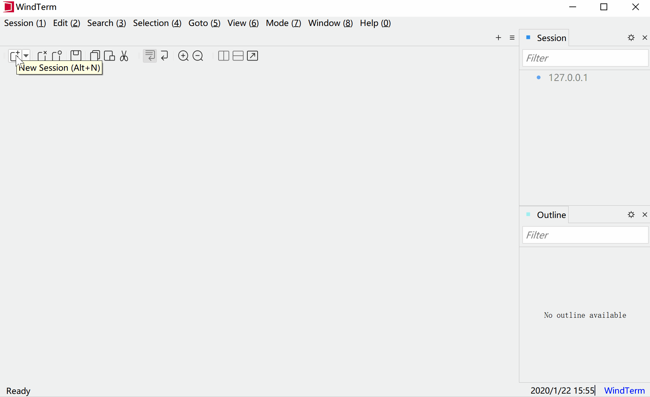Open the View menu

click(243, 23)
